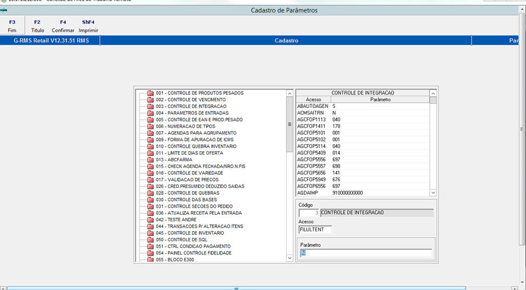Select the AGCFOP5556 row
The width and height of the screenshot is (526, 290).
[x=363, y=160]
